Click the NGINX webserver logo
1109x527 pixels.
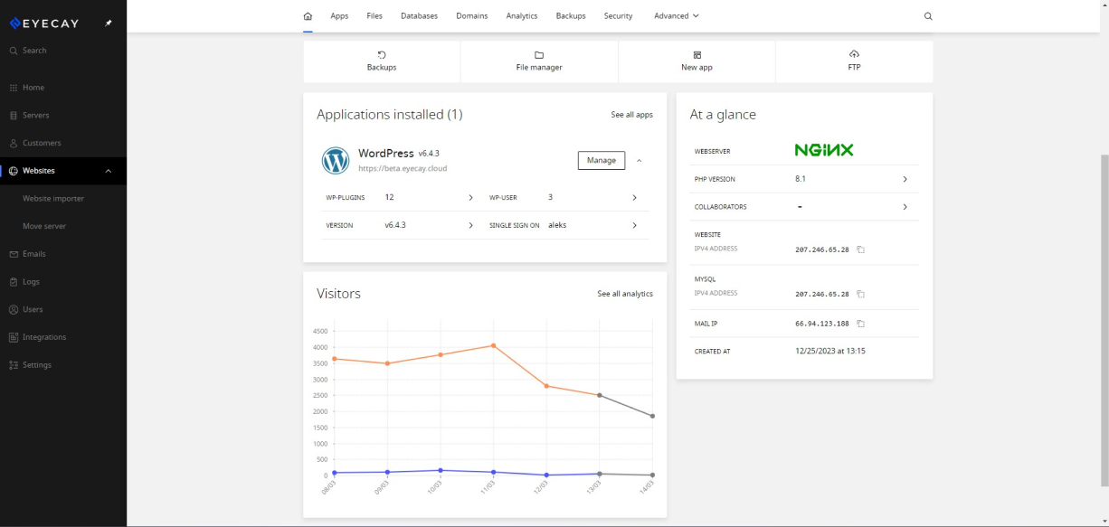824,150
